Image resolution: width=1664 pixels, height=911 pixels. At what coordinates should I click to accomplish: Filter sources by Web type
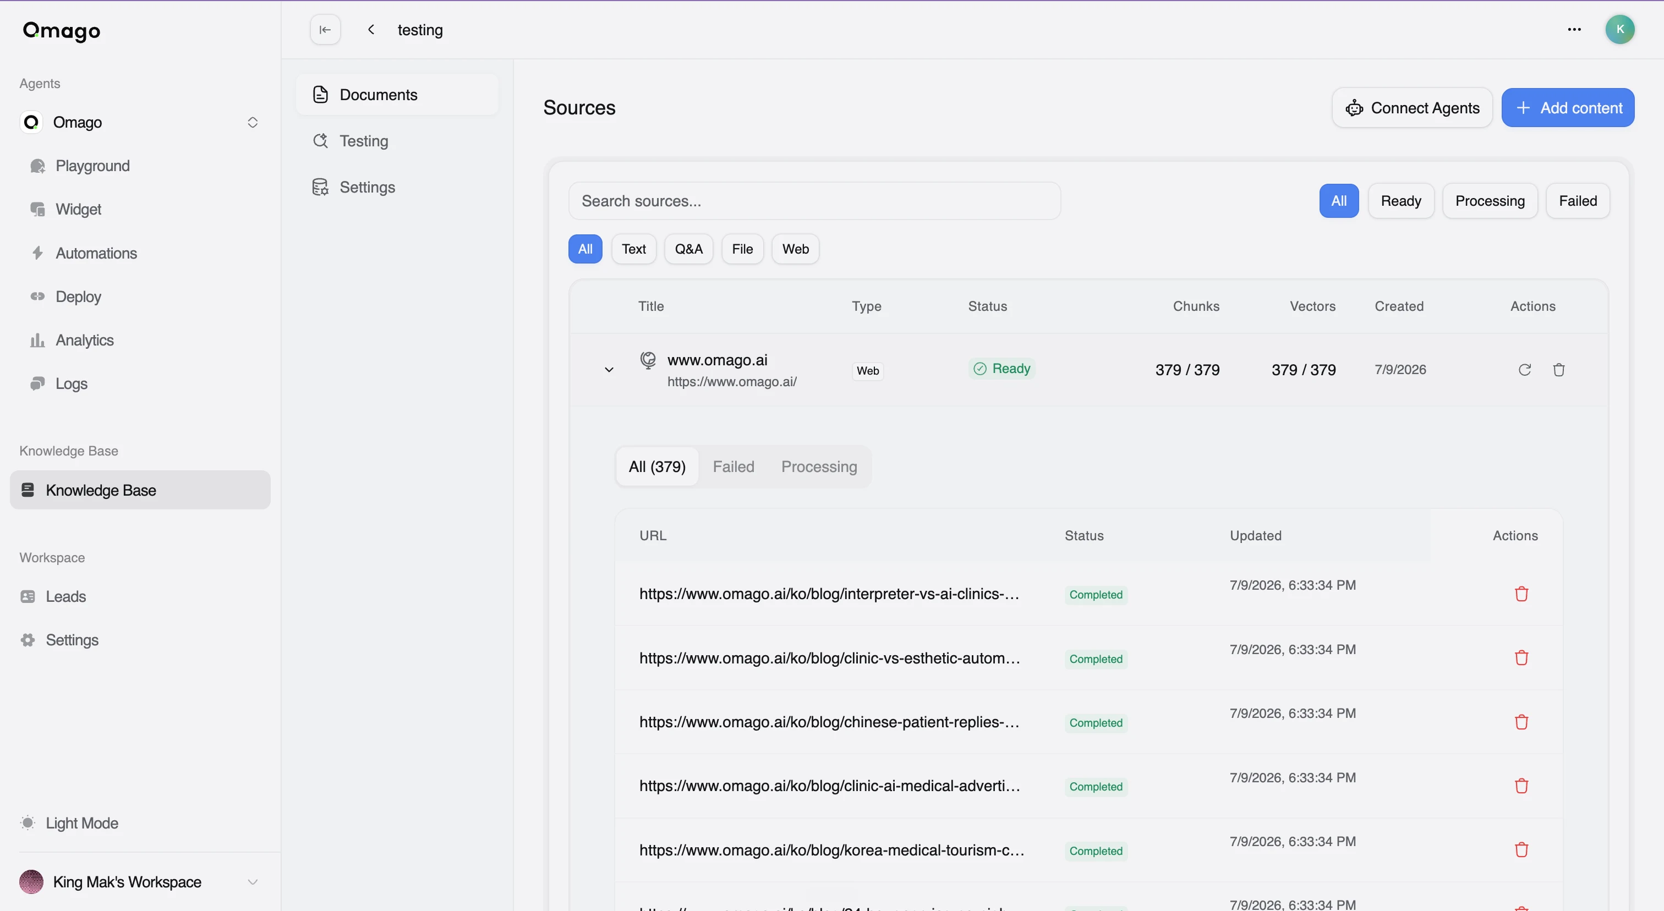click(795, 249)
